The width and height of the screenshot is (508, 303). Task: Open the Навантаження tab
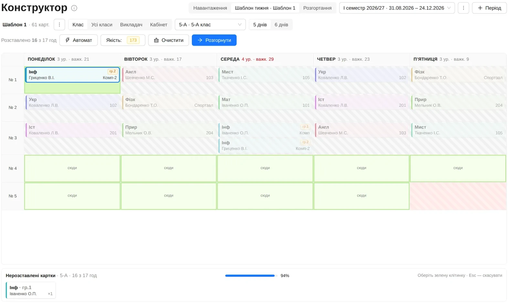click(x=210, y=8)
